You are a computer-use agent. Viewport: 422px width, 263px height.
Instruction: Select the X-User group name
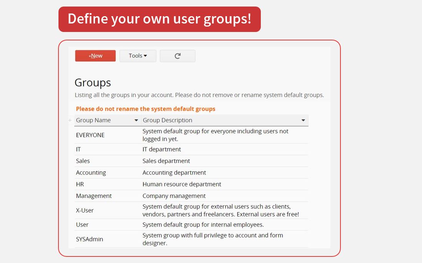coord(85,211)
